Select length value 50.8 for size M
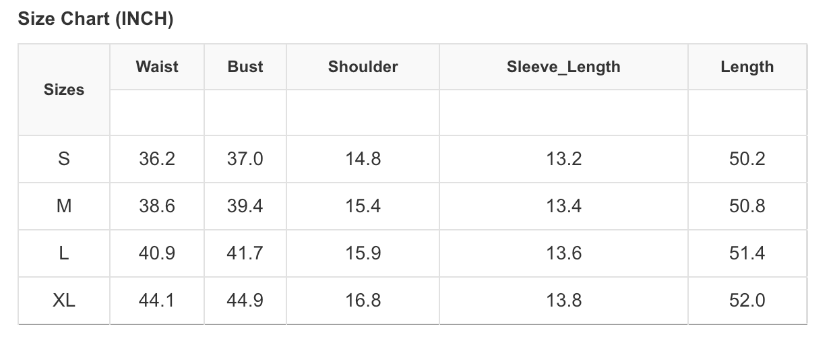This screenshot has width=833, height=345. click(x=747, y=206)
